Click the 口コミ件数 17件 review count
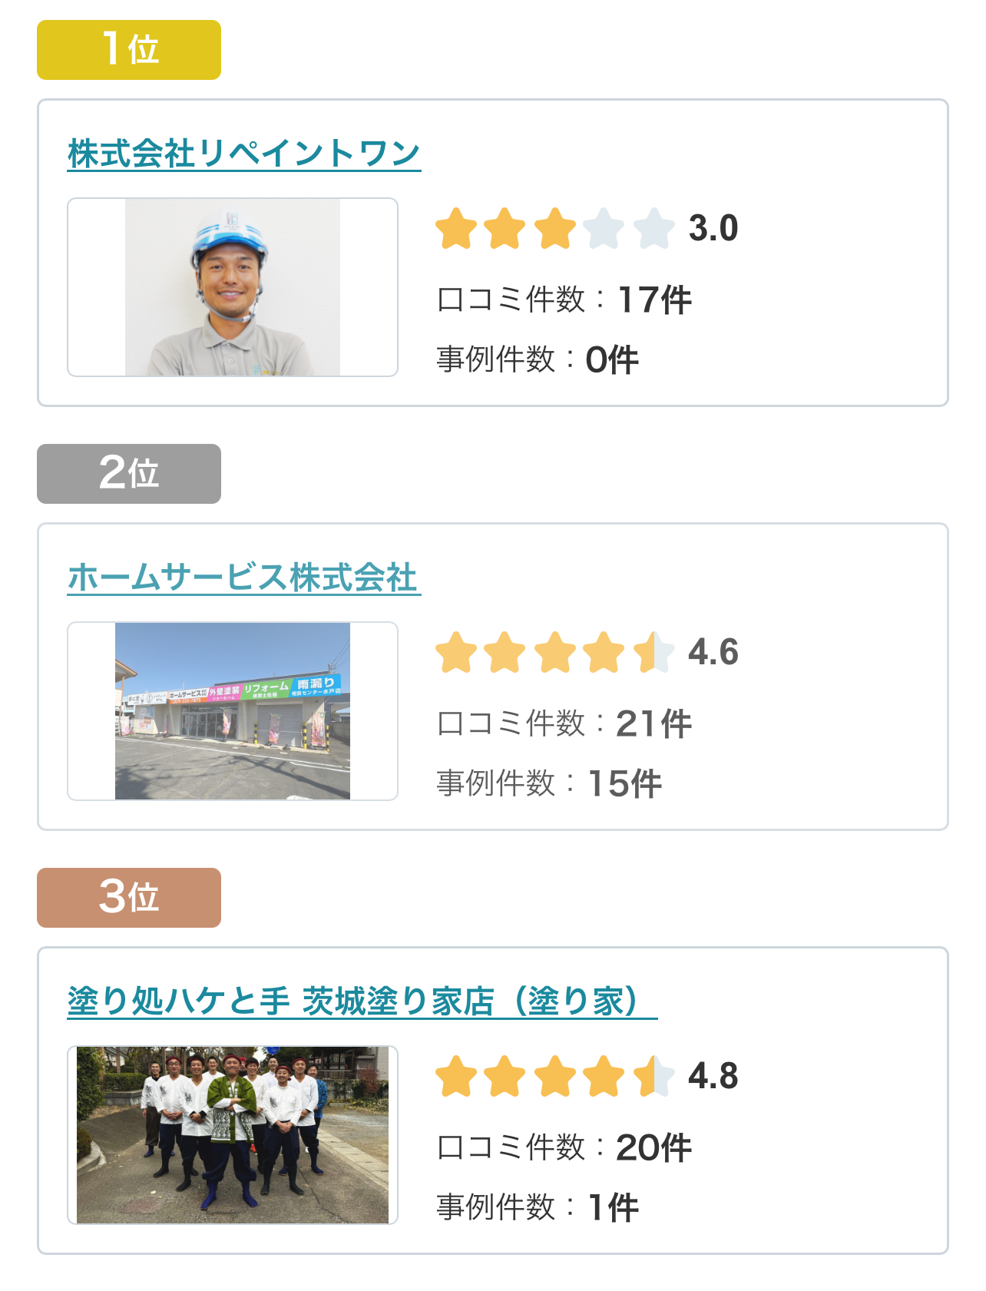 tap(564, 300)
